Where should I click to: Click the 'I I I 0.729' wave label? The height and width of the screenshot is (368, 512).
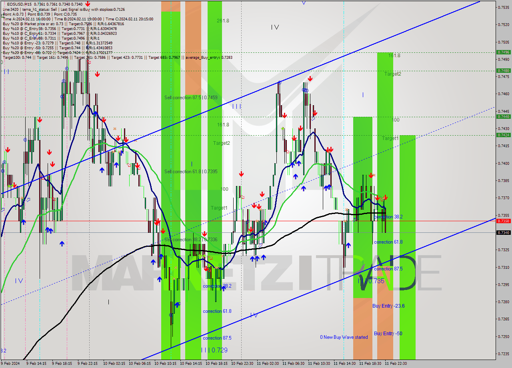214,350
